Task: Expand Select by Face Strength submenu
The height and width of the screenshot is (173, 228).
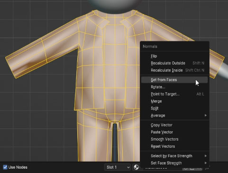Action: [x=174, y=156]
